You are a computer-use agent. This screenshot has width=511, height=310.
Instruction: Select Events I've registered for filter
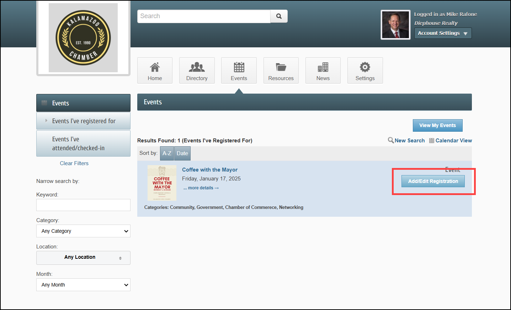84,121
